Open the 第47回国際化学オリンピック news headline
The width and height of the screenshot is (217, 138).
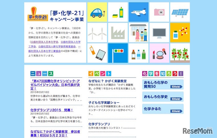[x=55, y=85]
